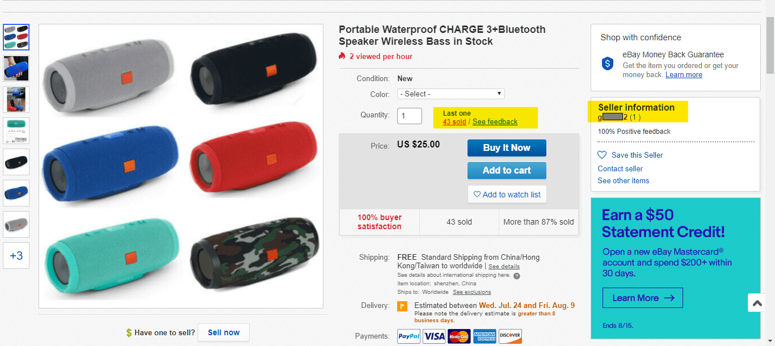Screen dimensions: 775x346
Task: Open the 43 sold link
Action: pyautogui.click(x=454, y=121)
